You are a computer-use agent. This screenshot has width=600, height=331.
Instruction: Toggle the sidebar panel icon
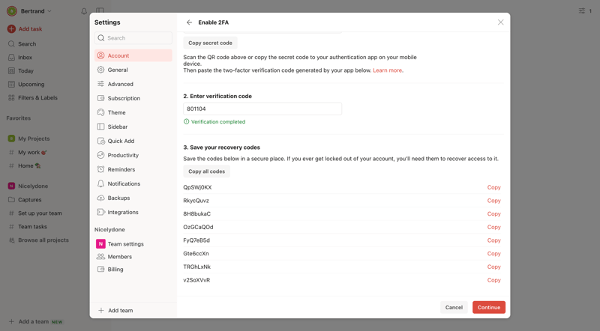(100, 10)
